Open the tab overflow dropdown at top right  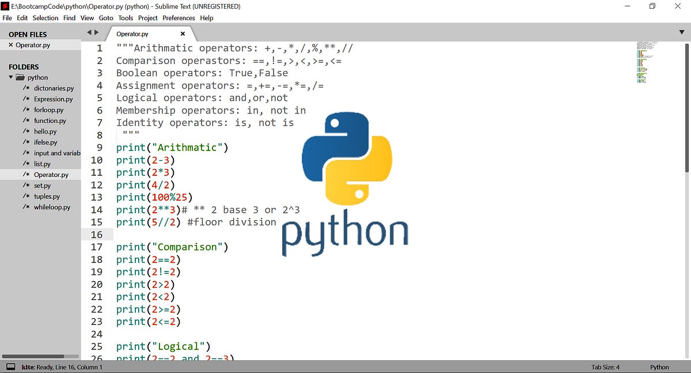pos(682,33)
